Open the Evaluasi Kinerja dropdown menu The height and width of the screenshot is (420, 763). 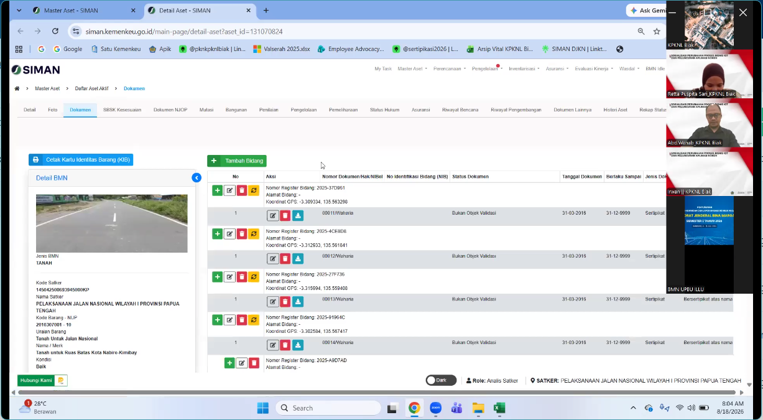[x=594, y=69]
